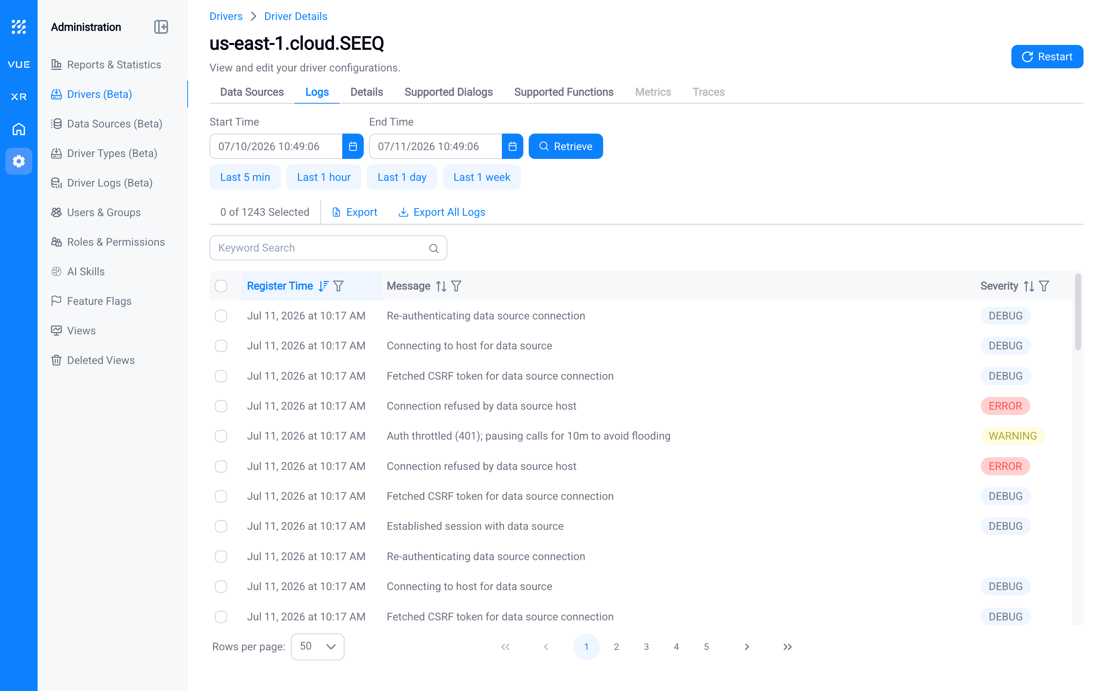
Task: Filter the Severity column
Action: click(1044, 286)
